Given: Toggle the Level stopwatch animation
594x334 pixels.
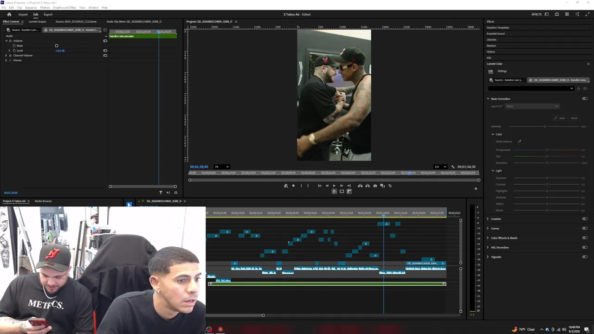Looking at the screenshot, I should pyautogui.click(x=14, y=51).
